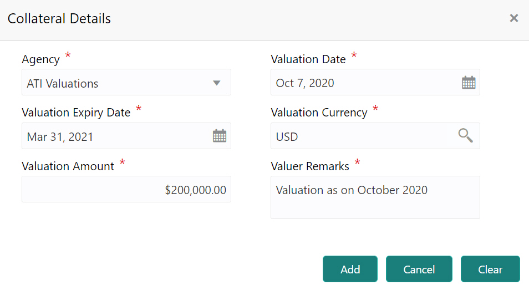The image size is (529, 295).
Task: Click the Agency field label
Action: coord(41,59)
